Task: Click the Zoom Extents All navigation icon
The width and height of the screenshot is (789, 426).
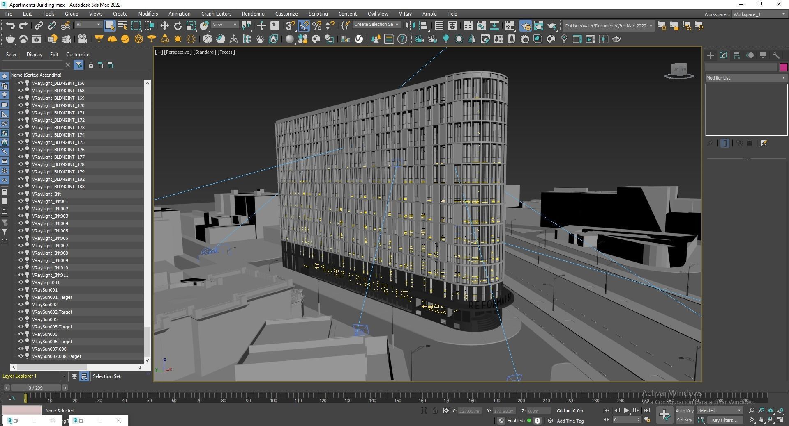Action: coord(780,410)
